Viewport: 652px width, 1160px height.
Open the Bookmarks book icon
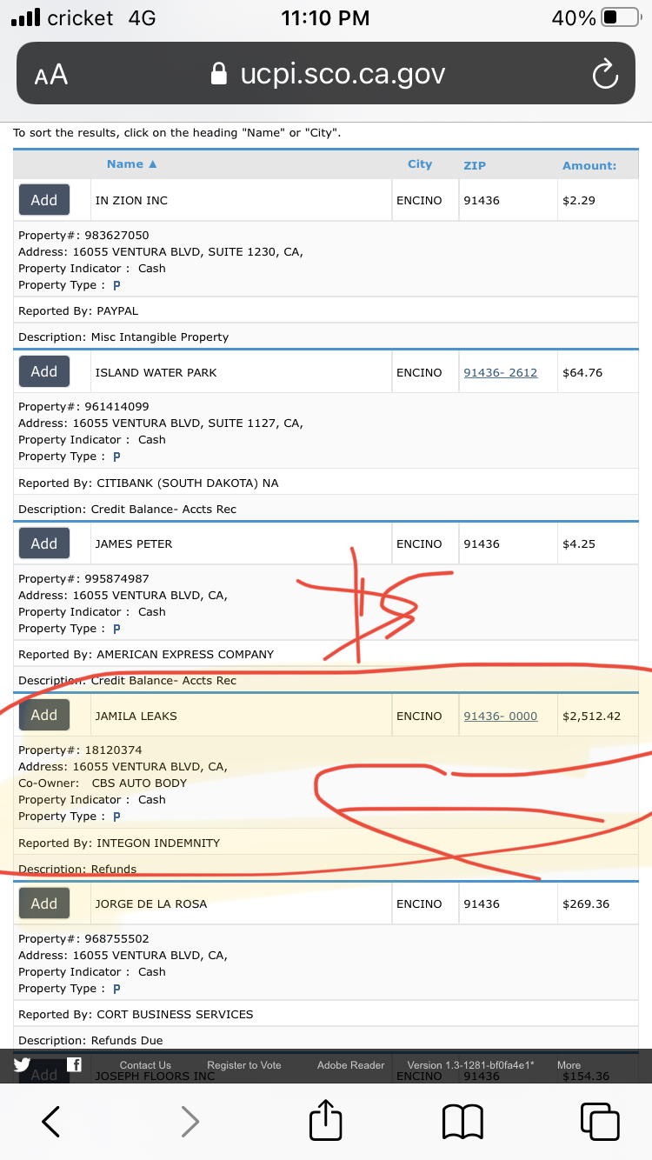coord(462,1122)
